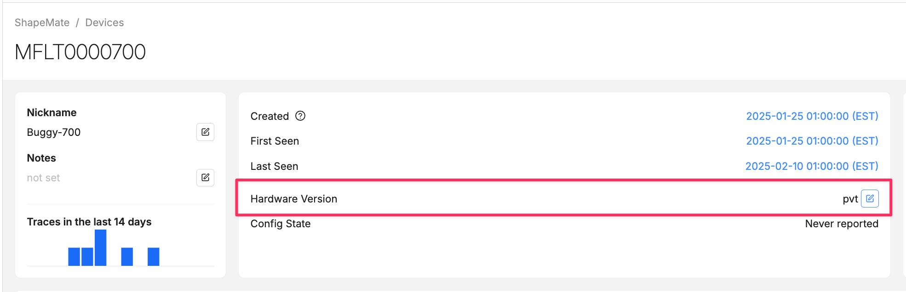Edit the Notes field via its pencil icon

[x=205, y=178]
